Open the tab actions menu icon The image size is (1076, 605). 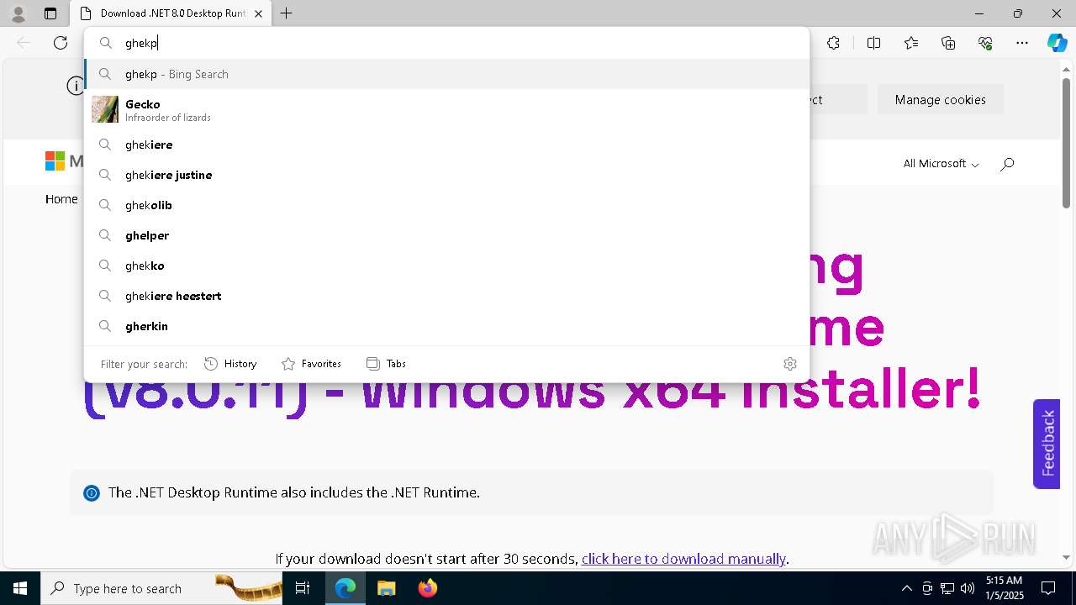point(50,13)
